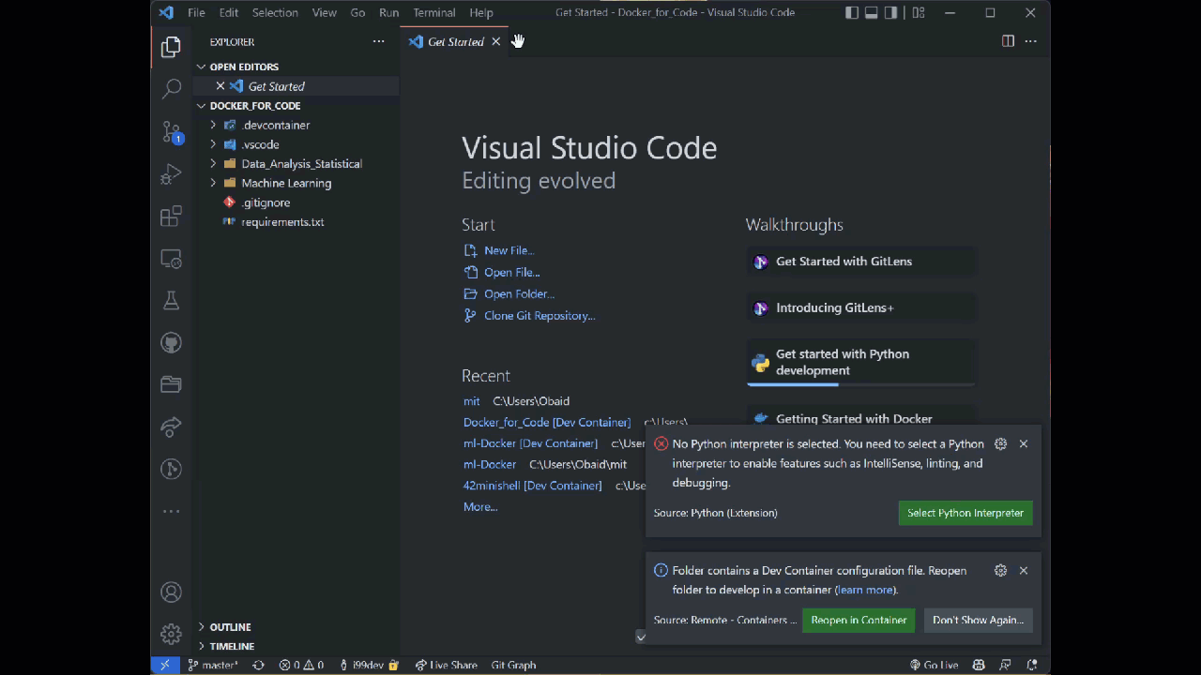This screenshot has height=675, width=1201.
Task: Open the Accounts menu
Action: 171,592
